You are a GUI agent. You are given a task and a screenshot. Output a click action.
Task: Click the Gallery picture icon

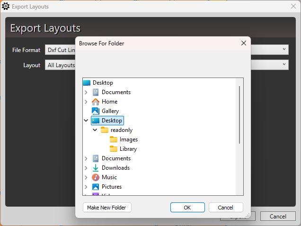click(96, 111)
